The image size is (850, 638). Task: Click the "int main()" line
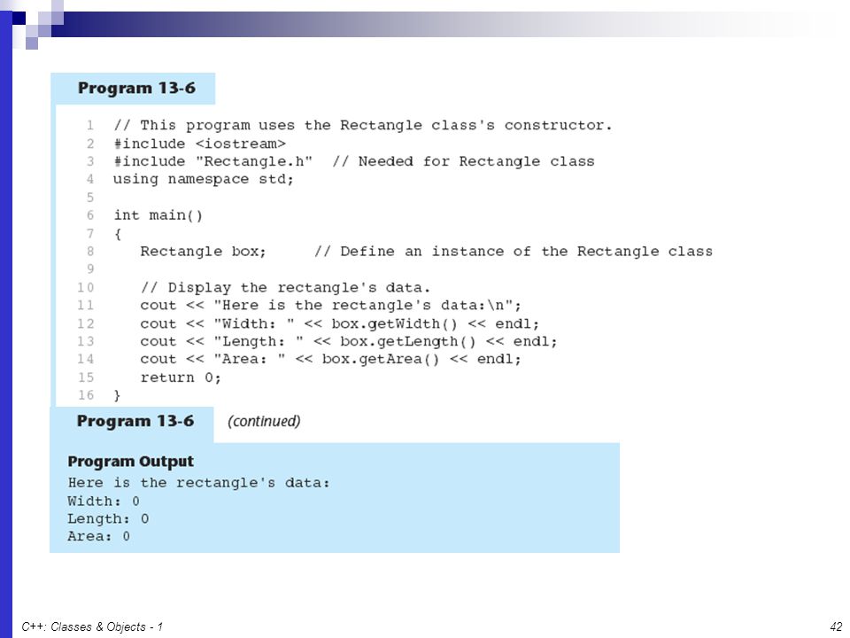tap(158, 215)
